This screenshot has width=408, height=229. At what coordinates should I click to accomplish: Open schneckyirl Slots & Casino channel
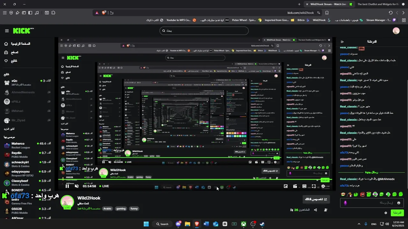click(27, 164)
